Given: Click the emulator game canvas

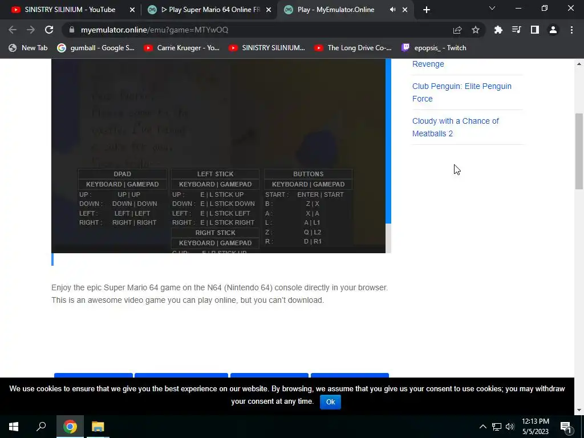Looking at the screenshot, I should click(218, 156).
